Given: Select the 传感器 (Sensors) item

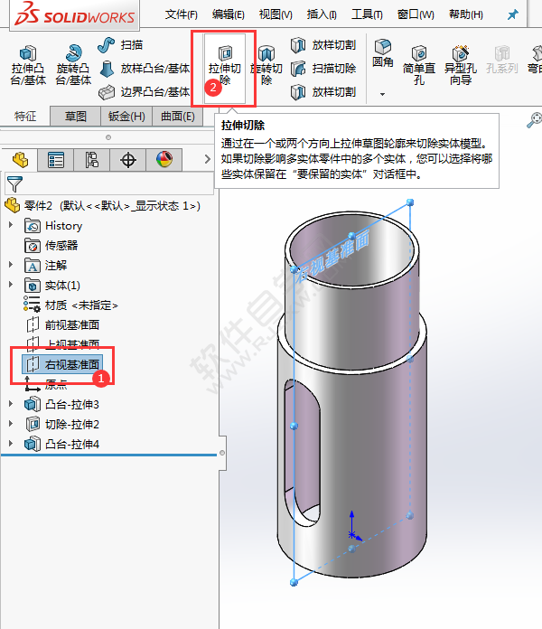Looking at the screenshot, I should click(51, 246).
